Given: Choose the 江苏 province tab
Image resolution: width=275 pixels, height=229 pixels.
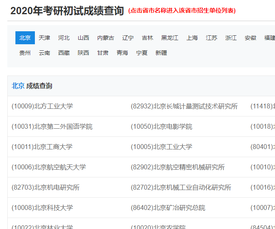Looking at the screenshot, I should pos(211,38).
